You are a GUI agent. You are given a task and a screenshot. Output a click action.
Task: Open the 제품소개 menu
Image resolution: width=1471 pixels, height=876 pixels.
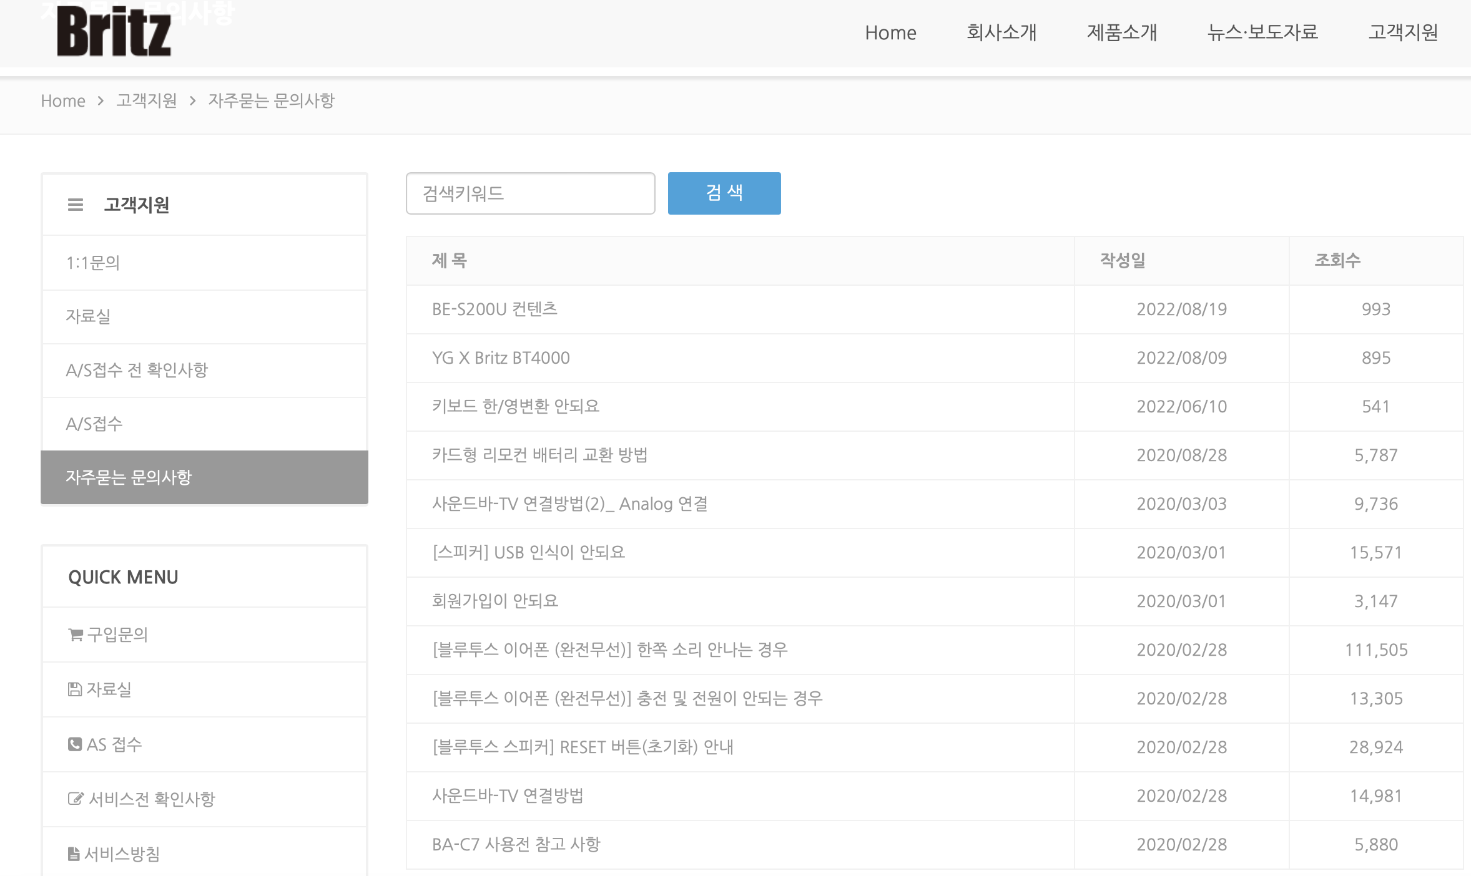point(1122,32)
